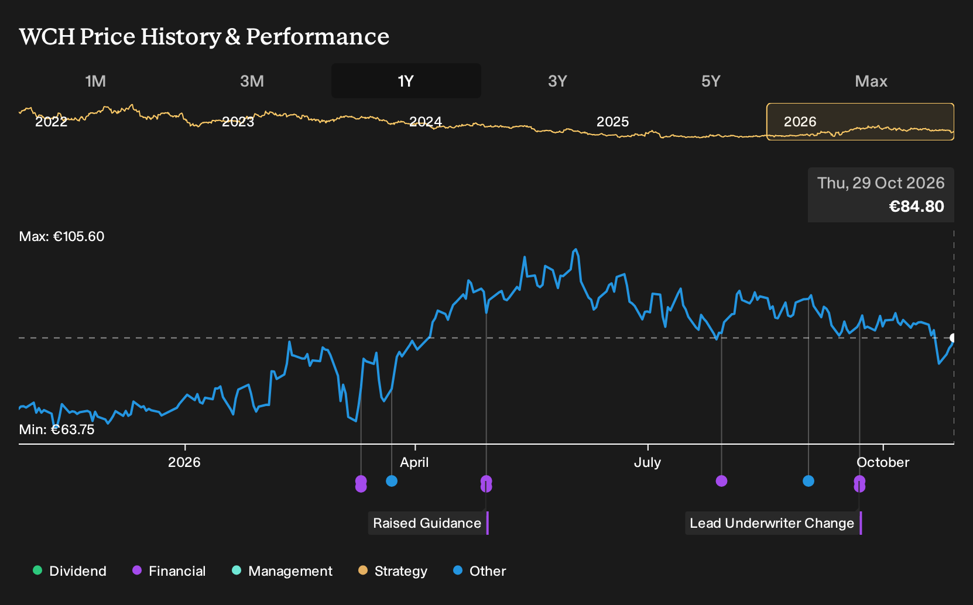Viewport: 973px width, 605px height.
Task: Click the October axis label
Action: point(883,462)
